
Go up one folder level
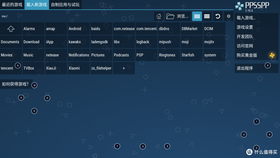pos(11,29)
